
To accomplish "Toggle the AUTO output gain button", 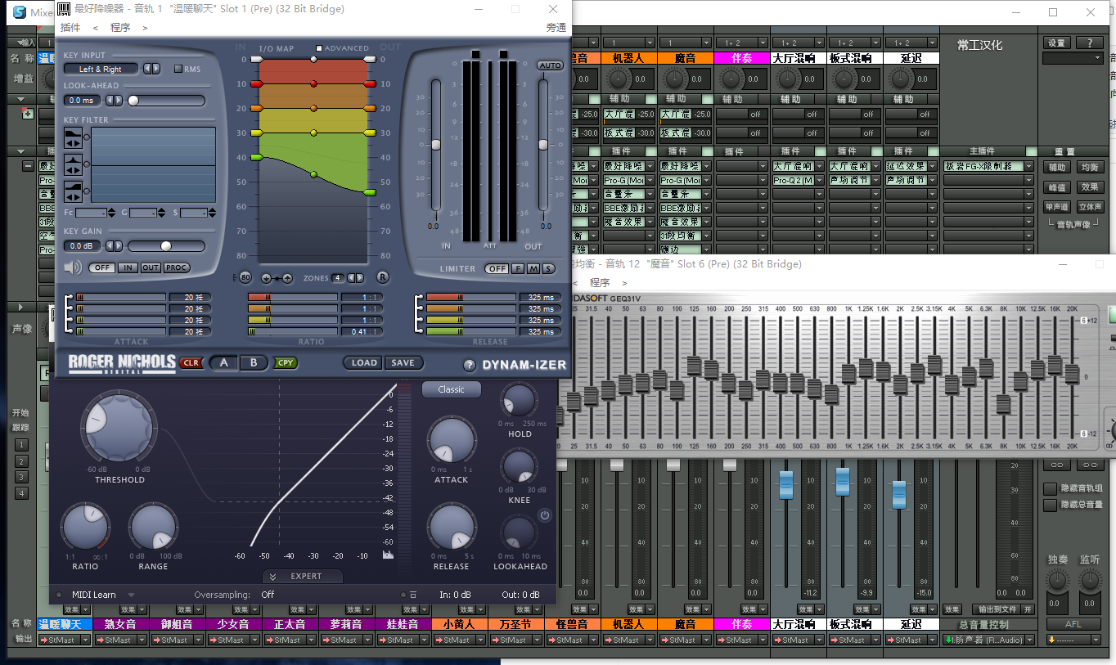I will click(x=550, y=65).
